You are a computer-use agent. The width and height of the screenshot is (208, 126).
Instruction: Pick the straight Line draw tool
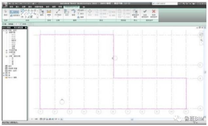22,10
